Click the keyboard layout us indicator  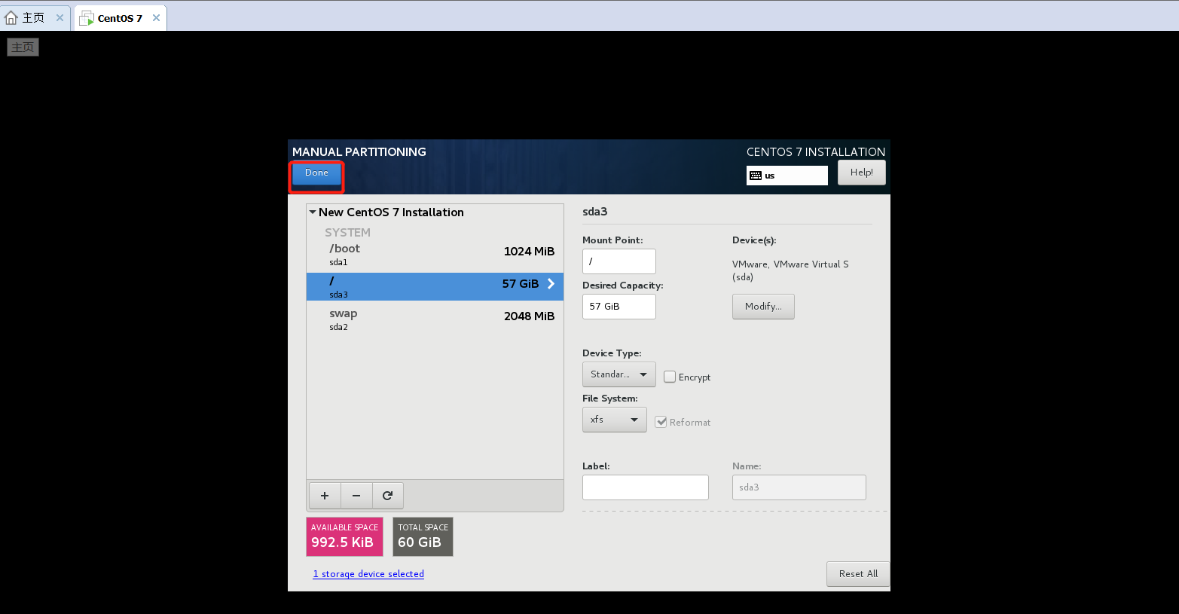tap(787, 176)
